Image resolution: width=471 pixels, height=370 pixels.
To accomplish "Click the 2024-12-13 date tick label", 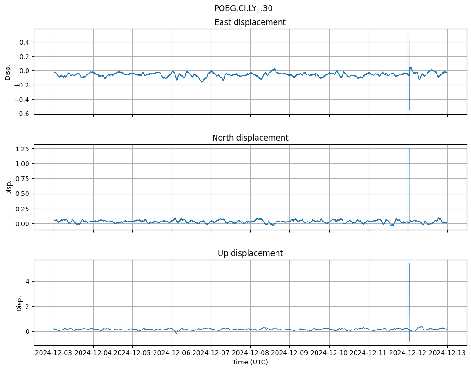I will (447, 353).
